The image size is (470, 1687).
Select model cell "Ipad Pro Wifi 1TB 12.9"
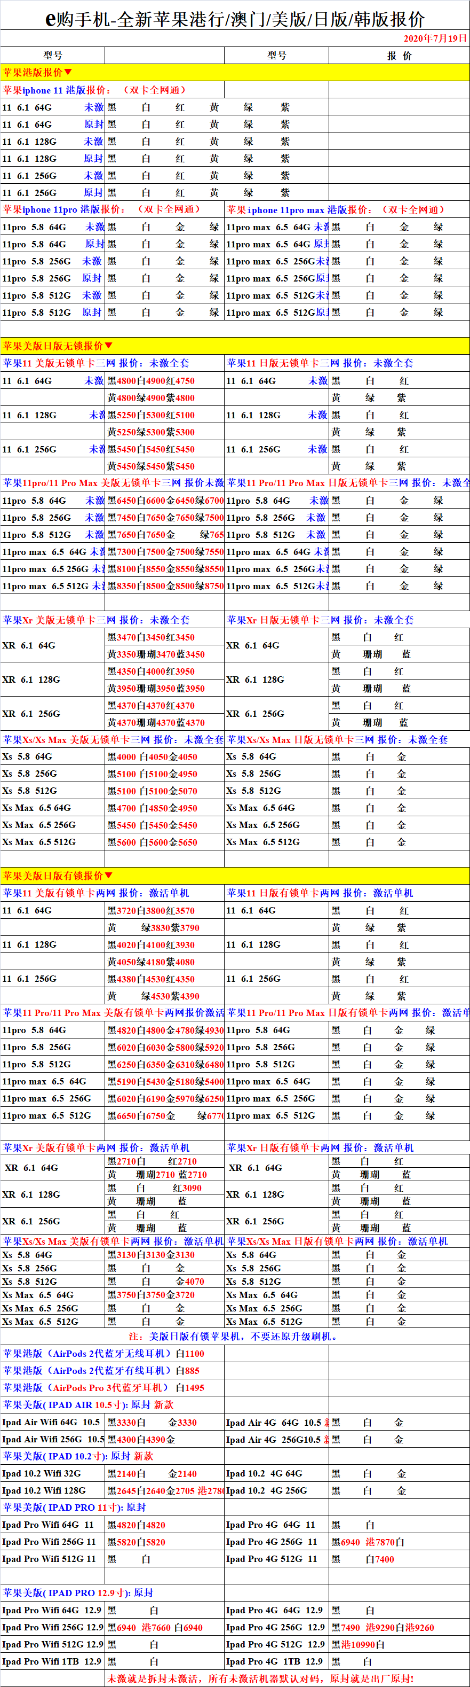click(x=52, y=1661)
